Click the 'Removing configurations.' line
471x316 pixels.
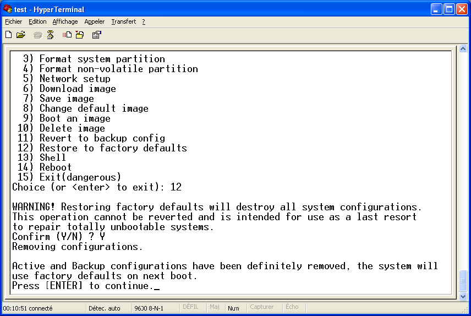(77, 247)
